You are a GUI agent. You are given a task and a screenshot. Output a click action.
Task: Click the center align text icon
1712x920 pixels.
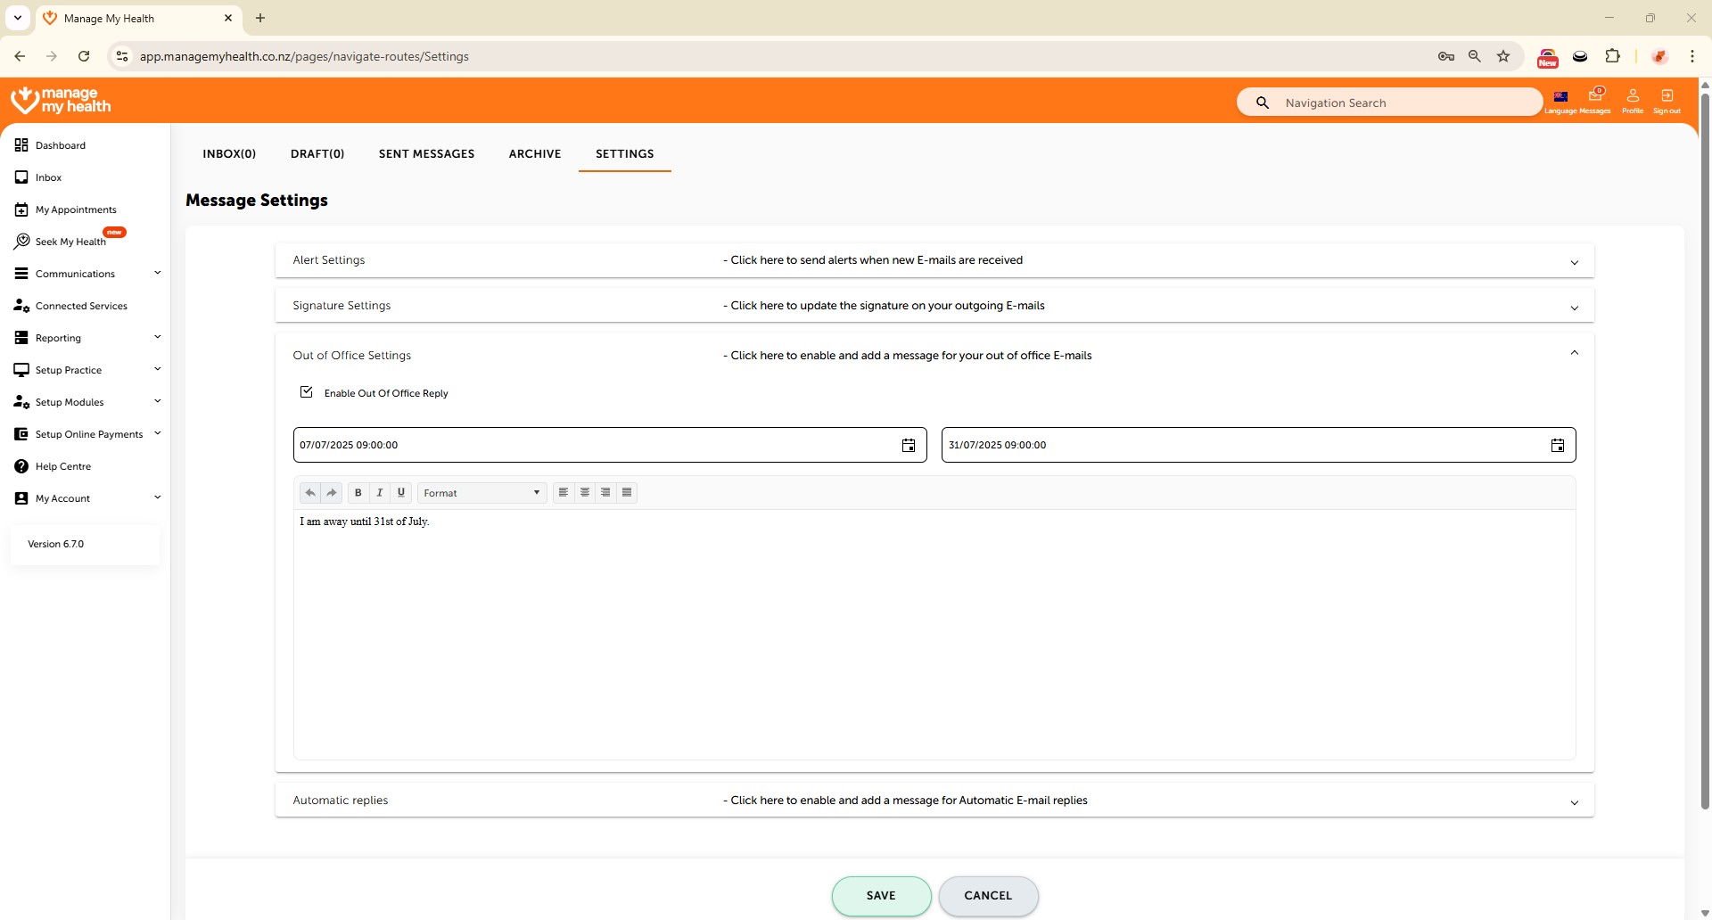tap(585, 493)
